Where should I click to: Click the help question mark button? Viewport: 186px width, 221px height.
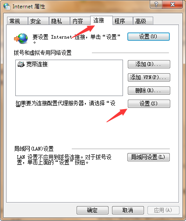coord(156,4)
